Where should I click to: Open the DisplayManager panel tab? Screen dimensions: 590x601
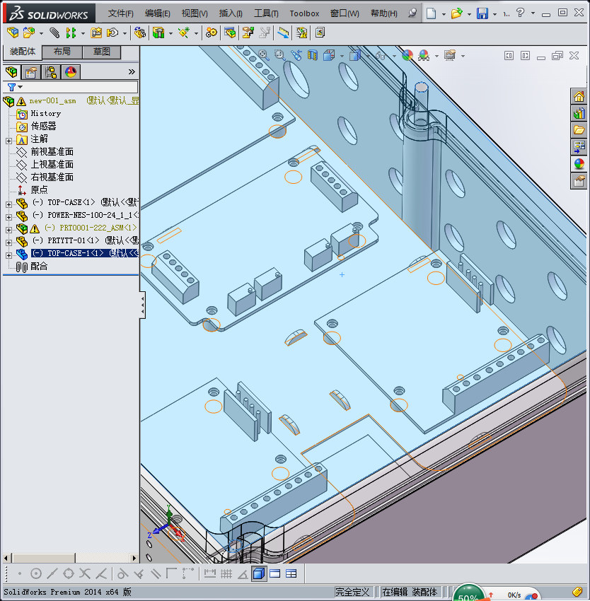click(x=71, y=71)
